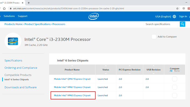This screenshot has width=190, height=107.
Task: Click the Product Name column header
Action: [72, 70]
